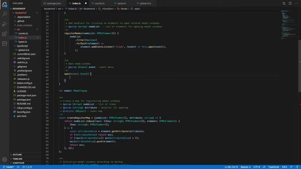Open package-lock.json in the explorer
The image size is (301, 169).
point(26,95)
